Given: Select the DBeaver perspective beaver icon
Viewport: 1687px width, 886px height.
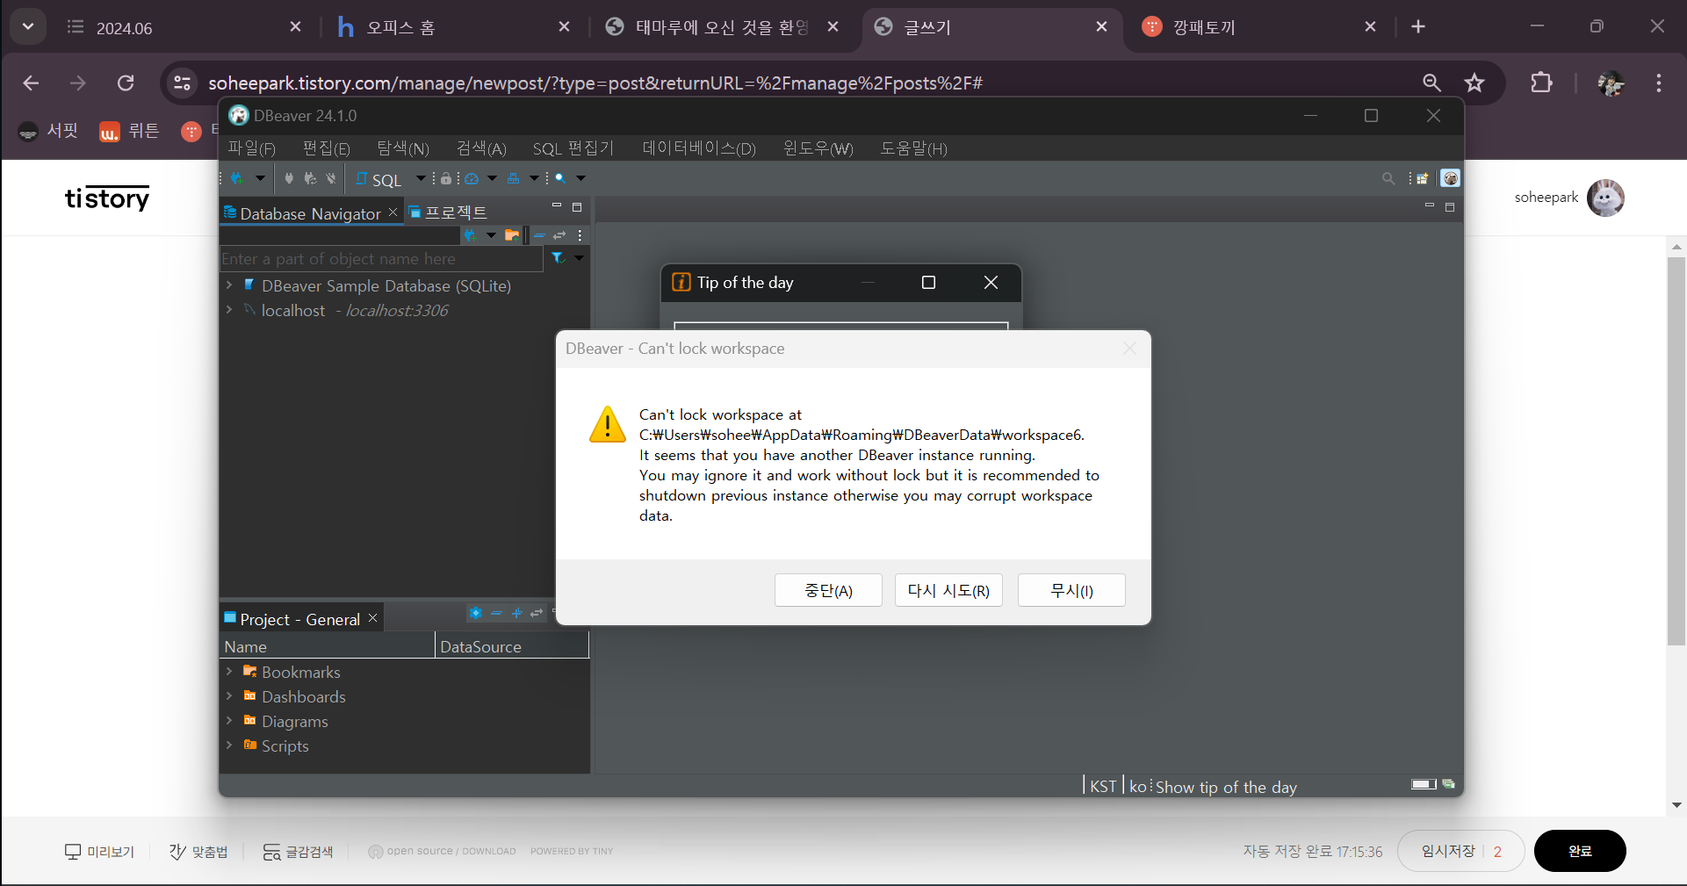Looking at the screenshot, I should 1451,178.
